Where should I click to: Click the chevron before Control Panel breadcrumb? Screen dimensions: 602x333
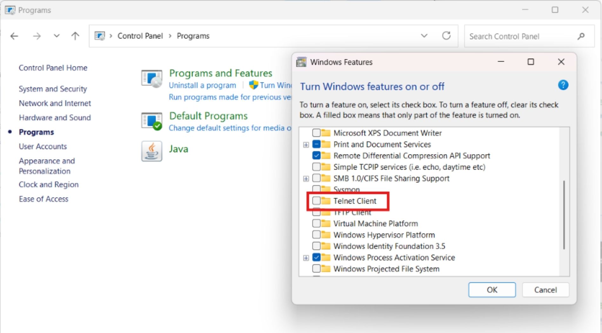pos(111,36)
